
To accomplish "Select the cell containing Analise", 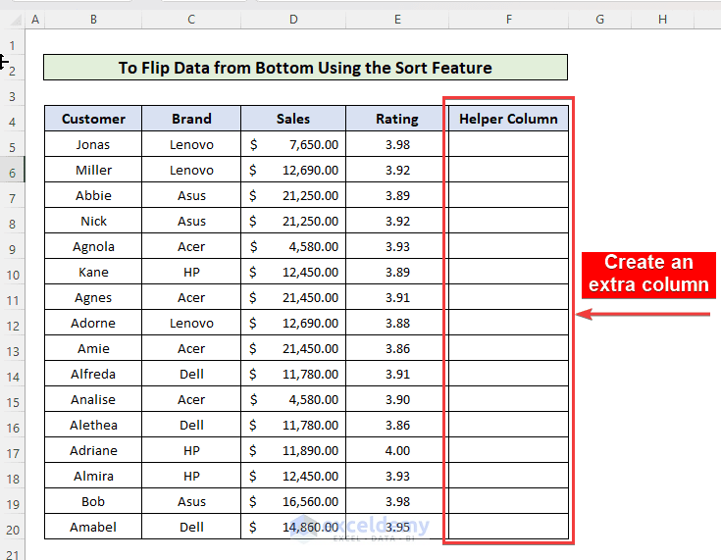I will tap(93, 399).
